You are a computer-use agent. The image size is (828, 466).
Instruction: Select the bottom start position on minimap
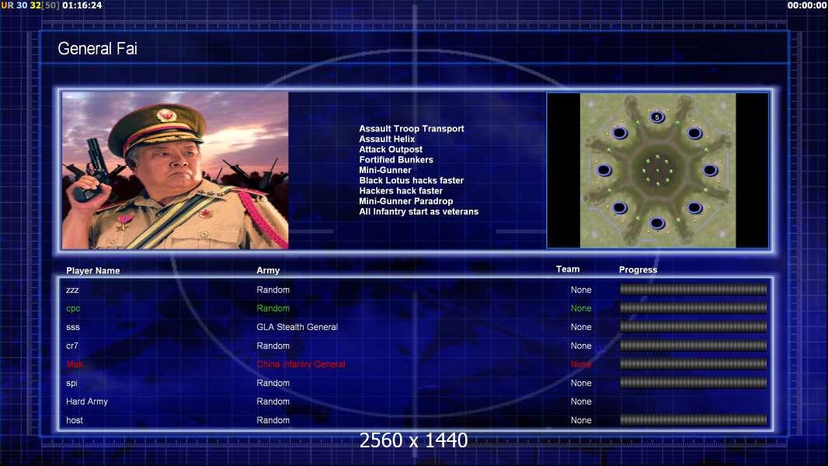point(657,223)
